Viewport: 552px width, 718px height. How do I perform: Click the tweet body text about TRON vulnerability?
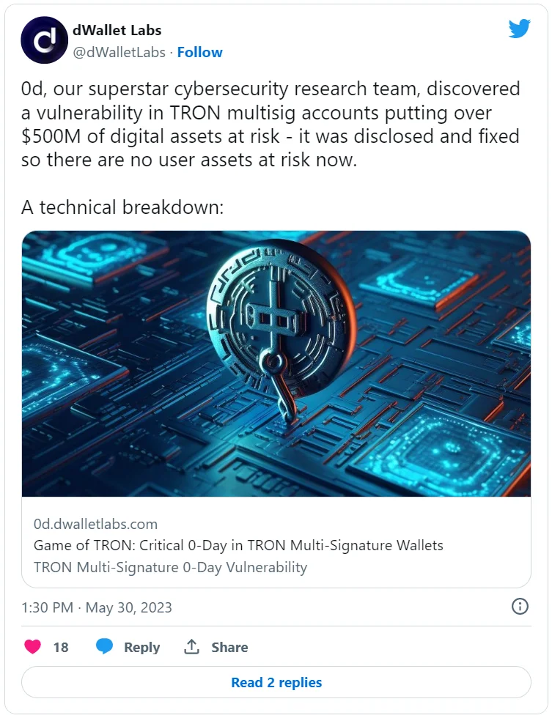tap(271, 124)
